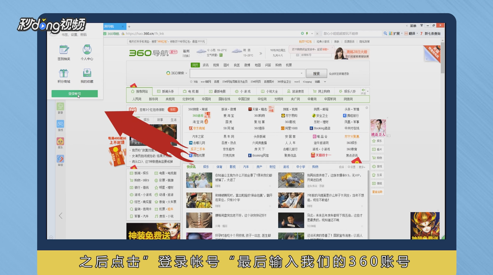Open the 京东商城 link
493x275 pixels.
(x=197, y=128)
